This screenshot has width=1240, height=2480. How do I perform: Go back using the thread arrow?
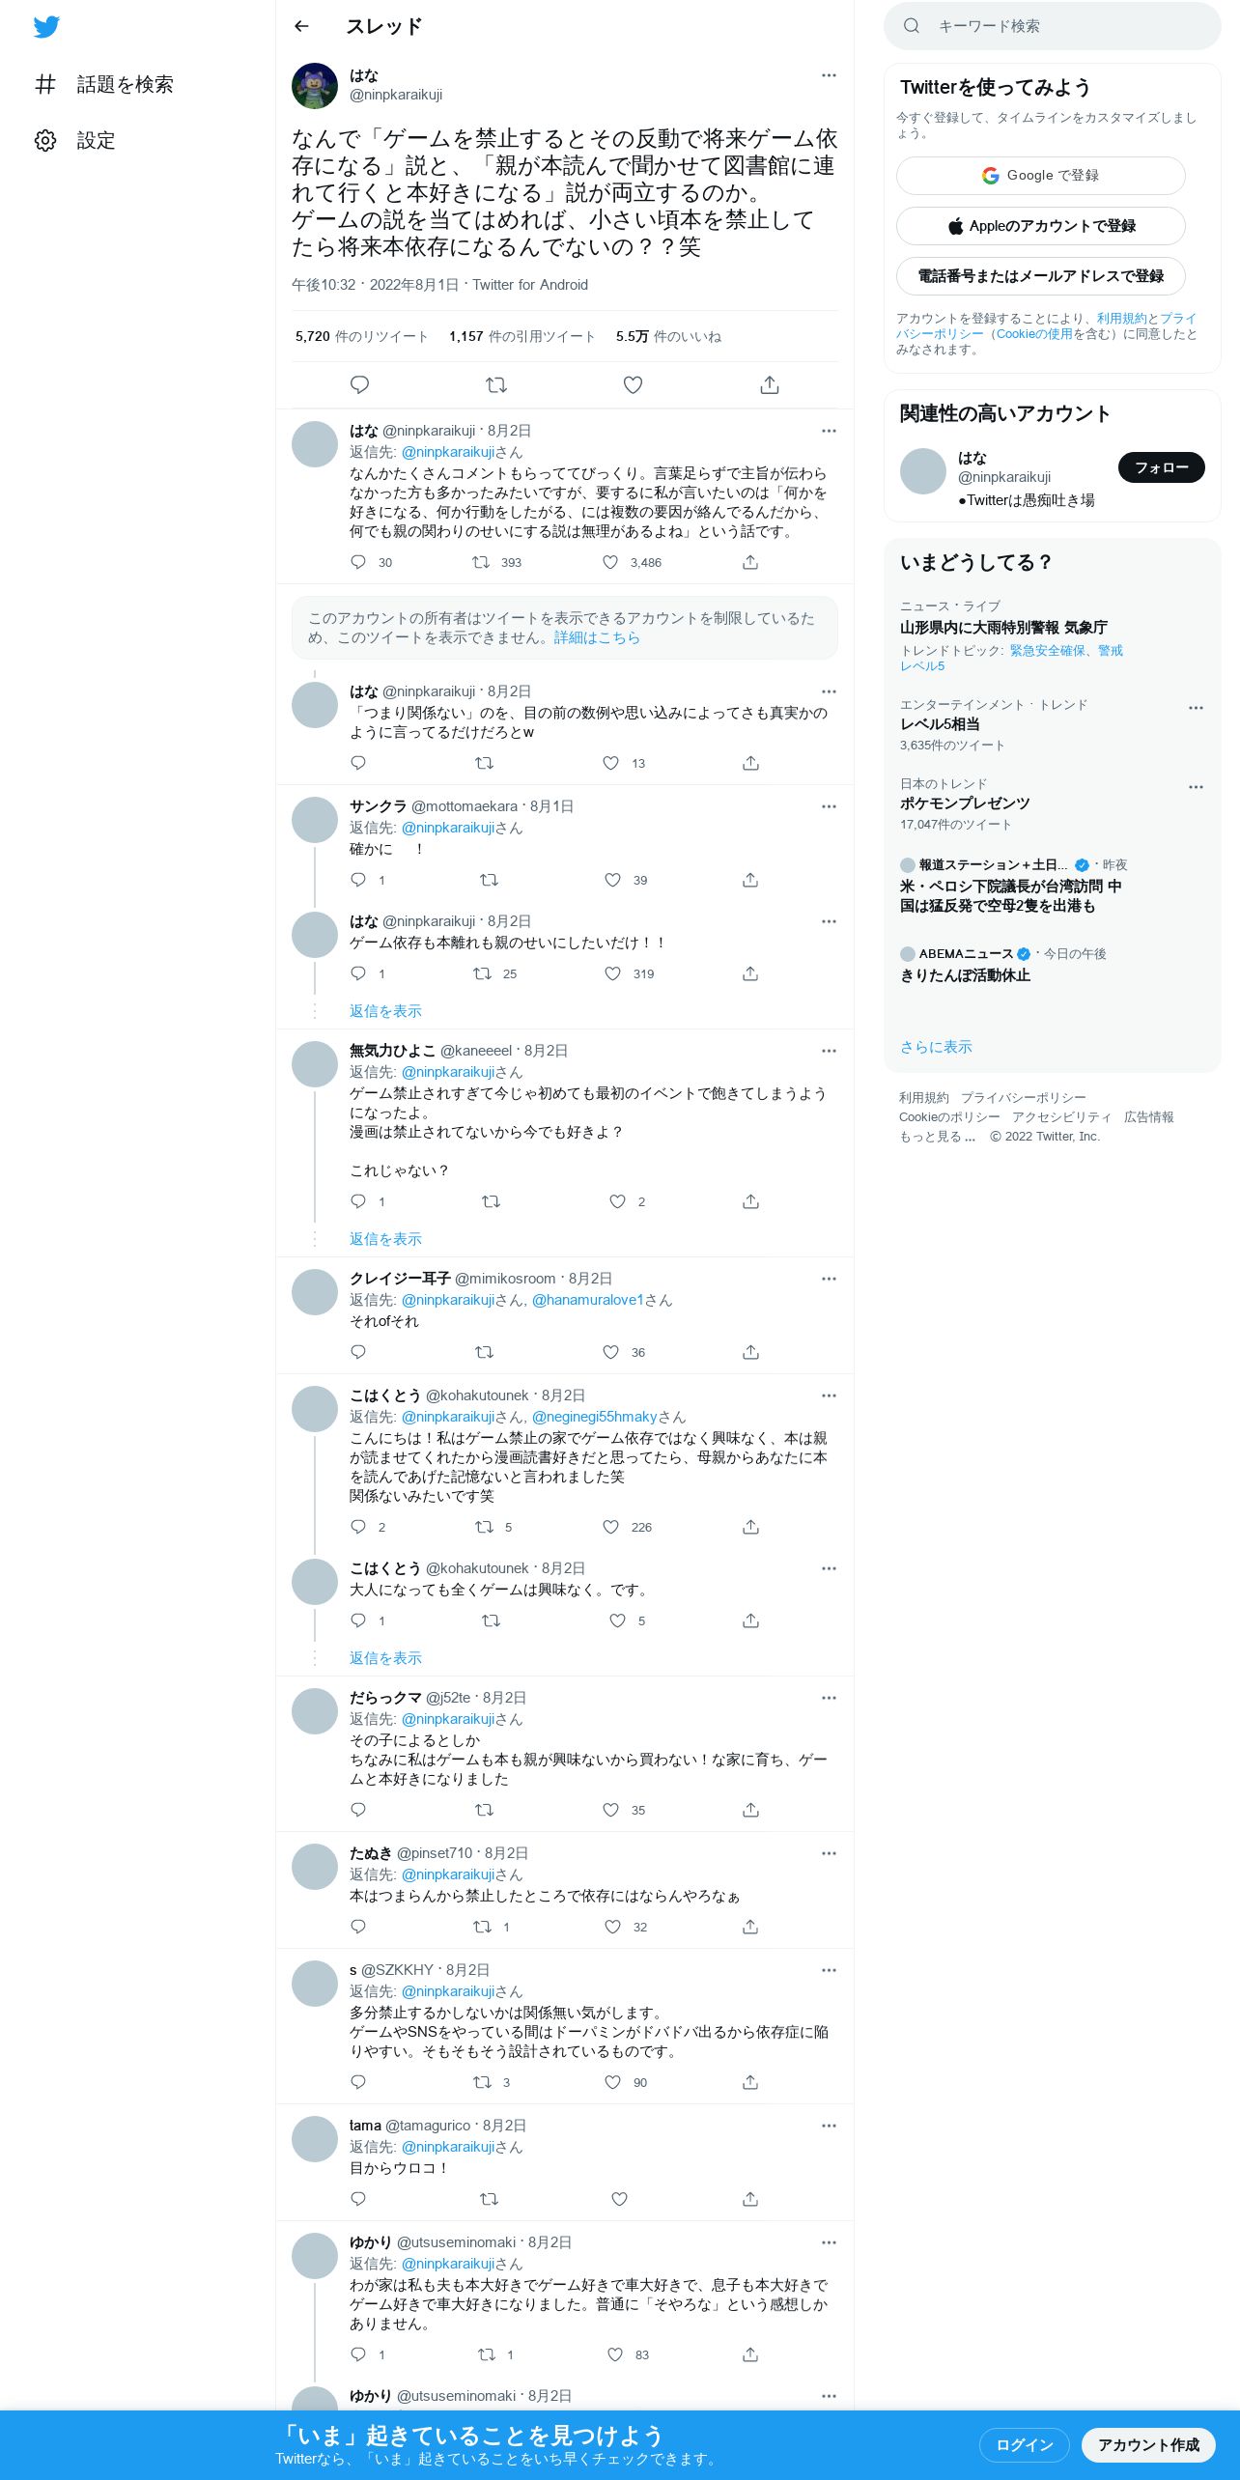pyautogui.click(x=301, y=26)
